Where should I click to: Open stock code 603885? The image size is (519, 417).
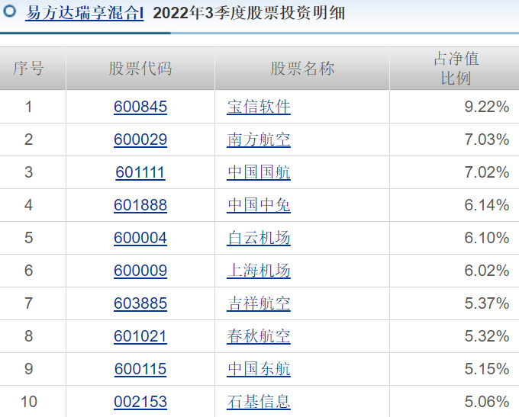(140, 303)
